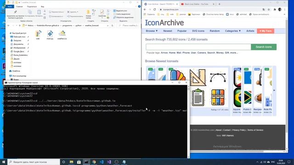Open the Properties dropdown arrow in Explorer ribbon
294x165 pixels.
coord(102,17)
